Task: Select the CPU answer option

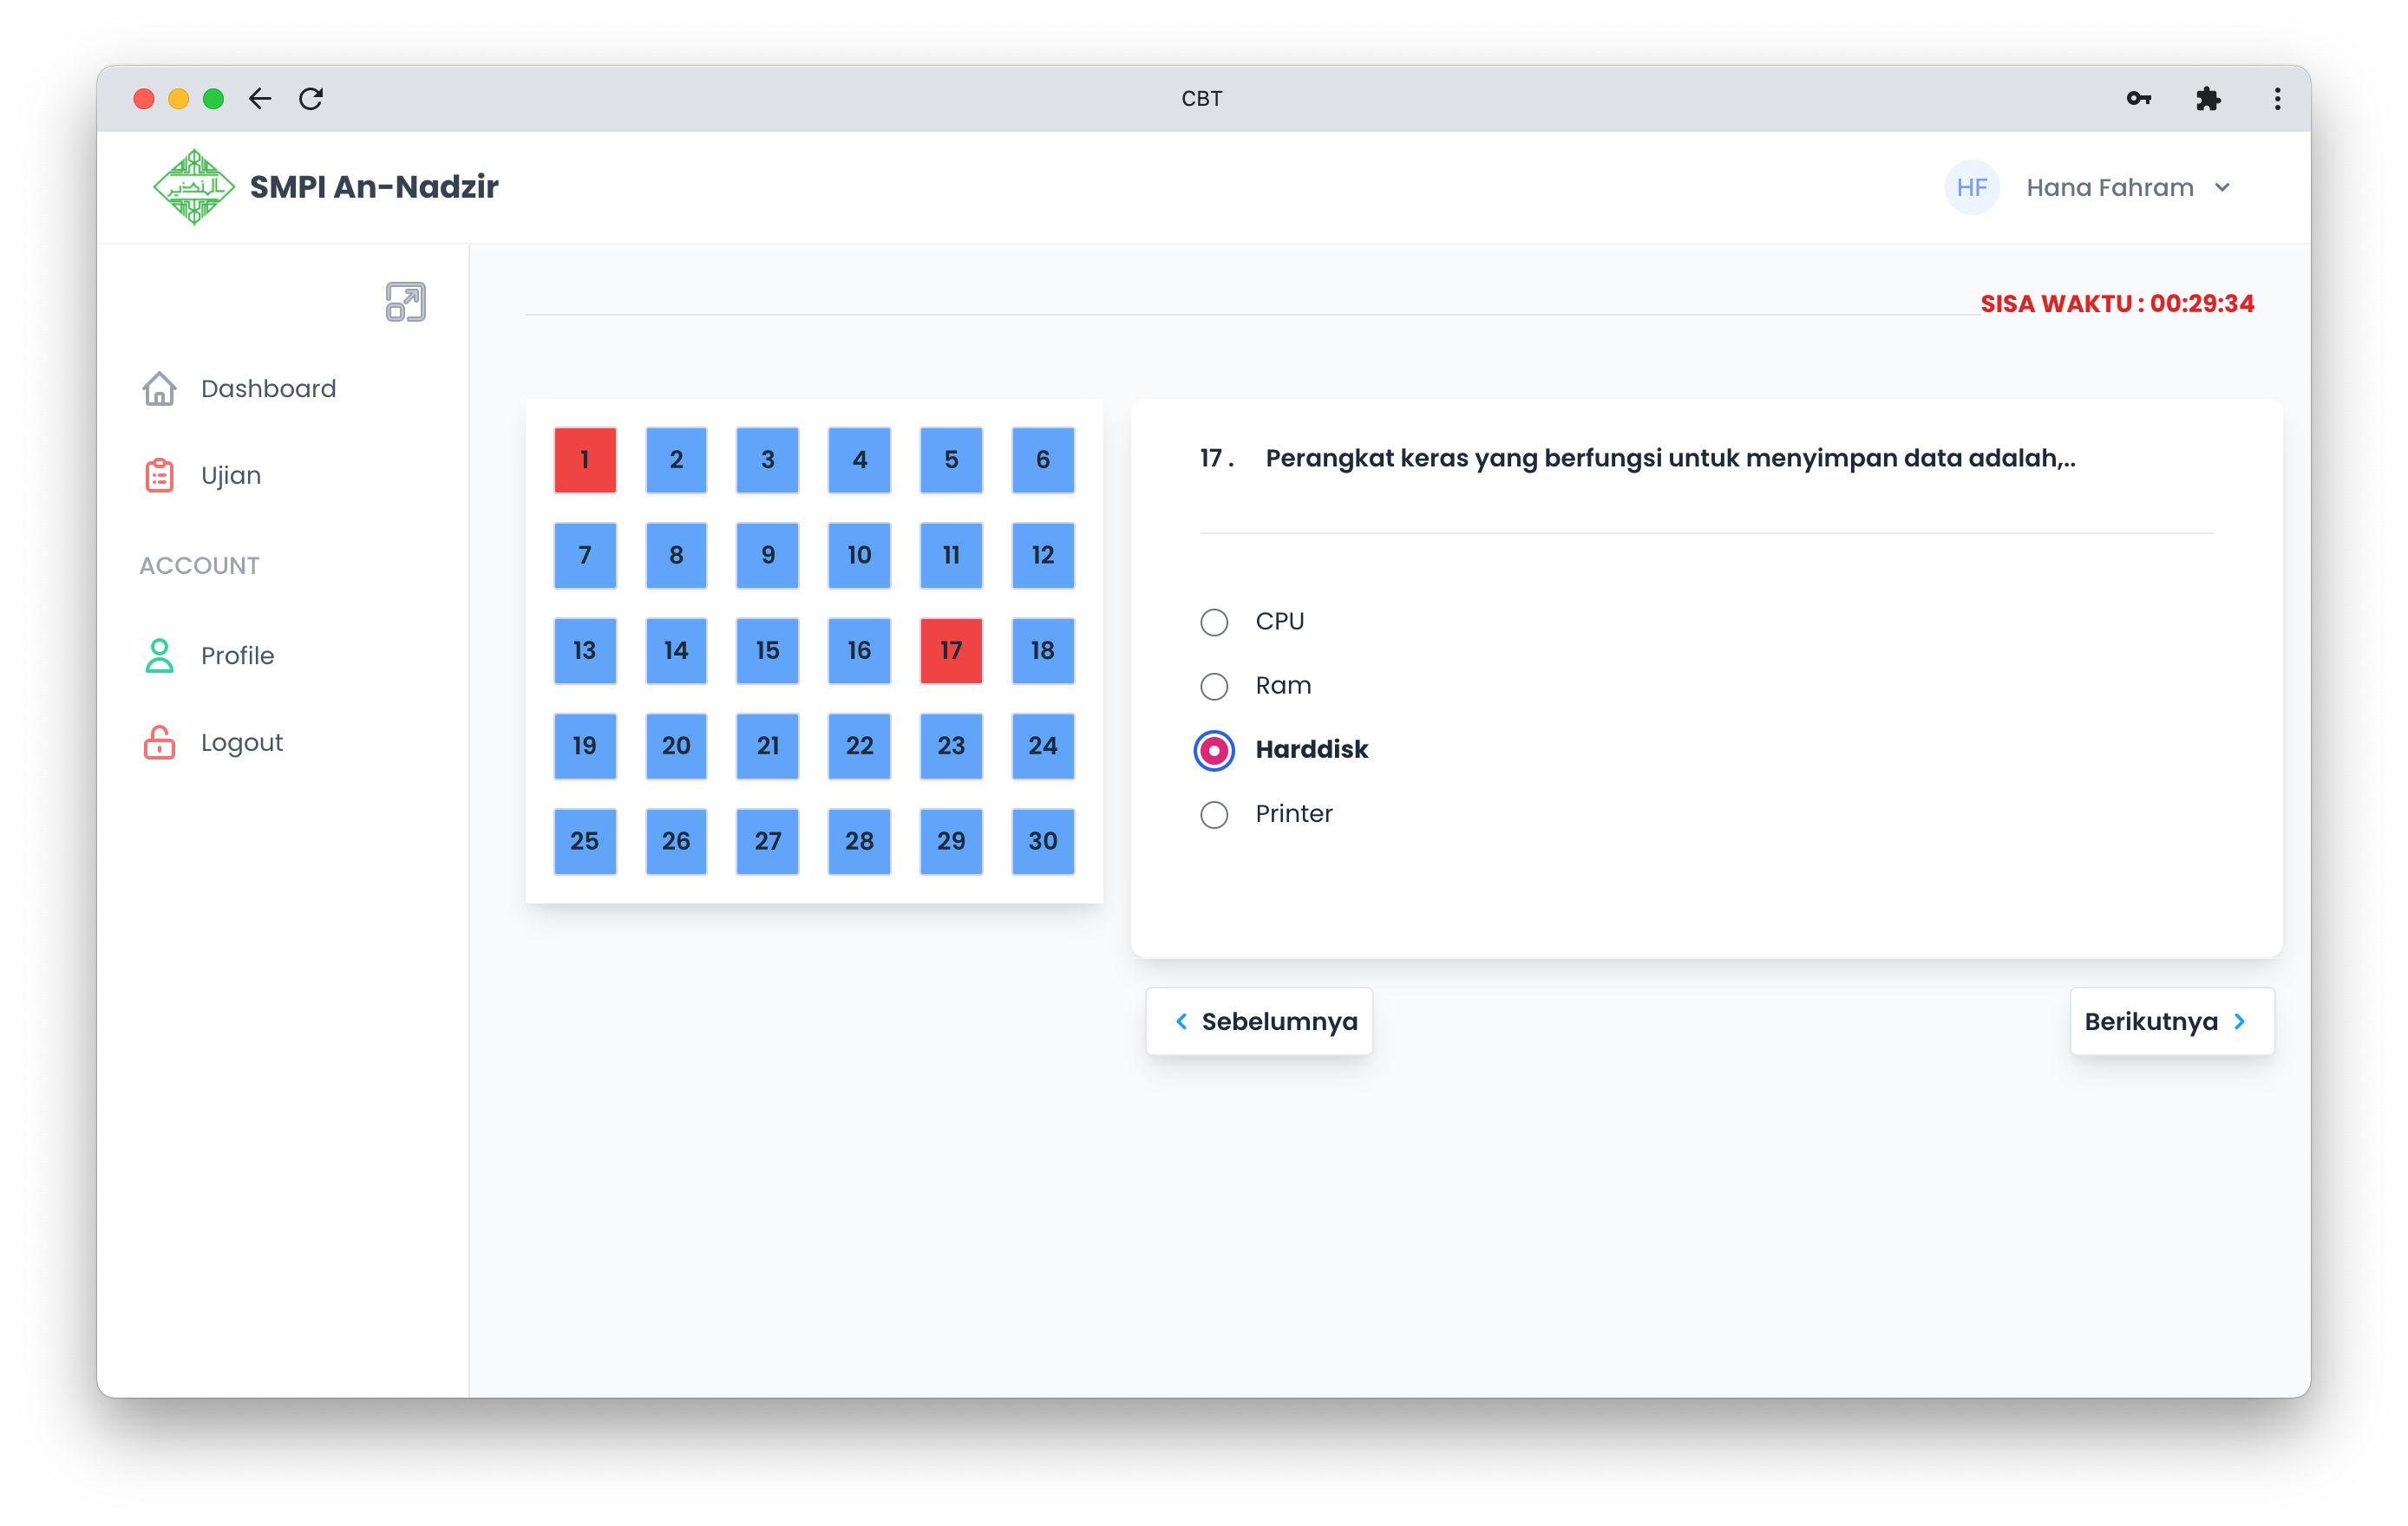Action: pyautogui.click(x=1214, y=622)
